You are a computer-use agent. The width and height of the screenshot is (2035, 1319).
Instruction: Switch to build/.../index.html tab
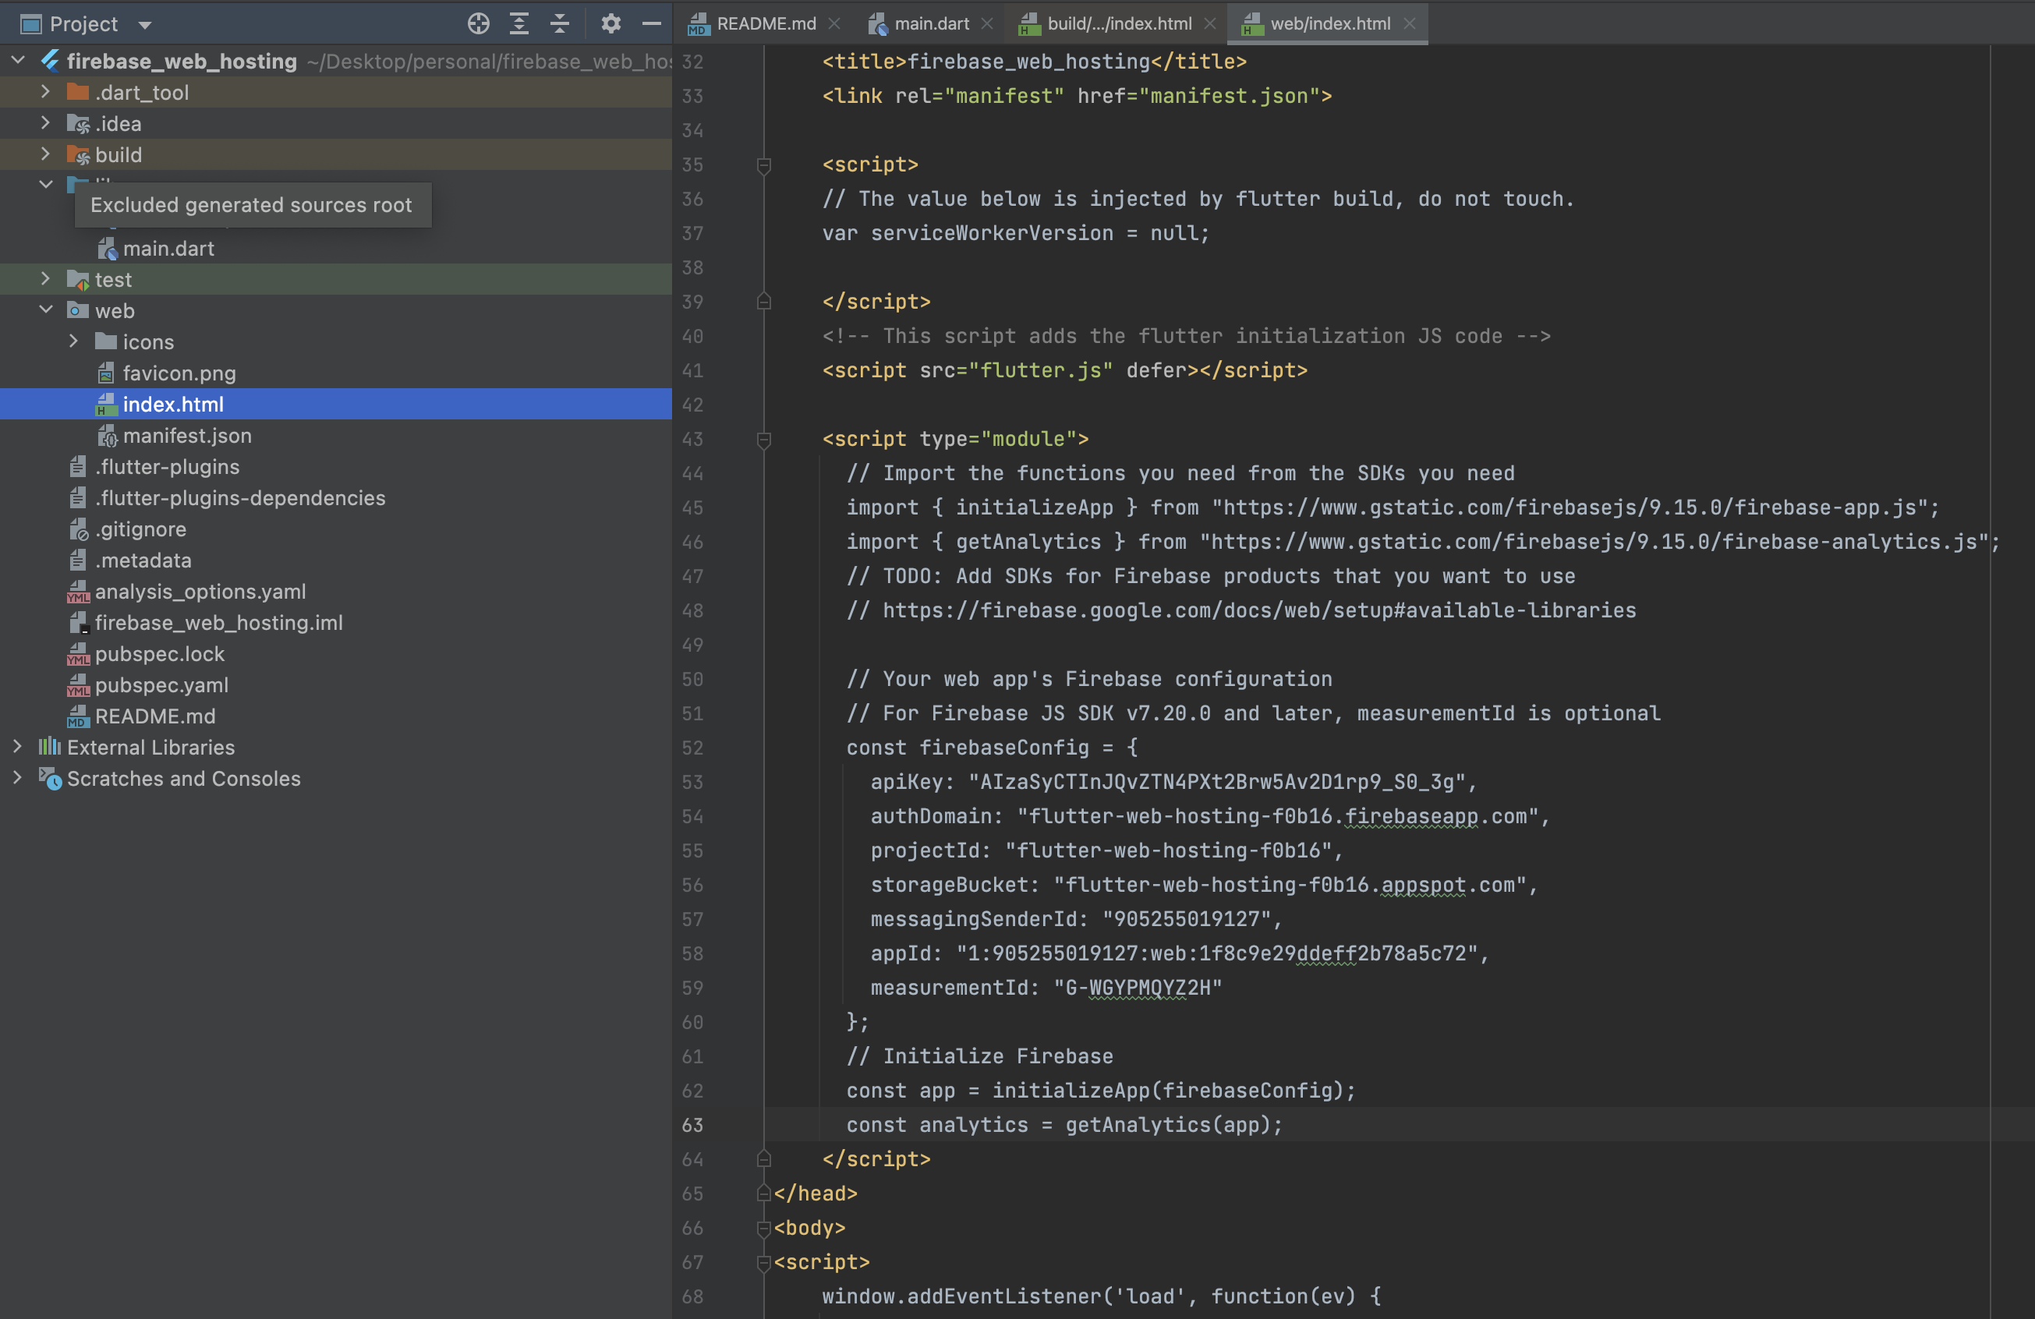click(1118, 24)
